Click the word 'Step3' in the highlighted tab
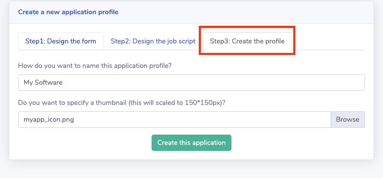 tap(219, 41)
